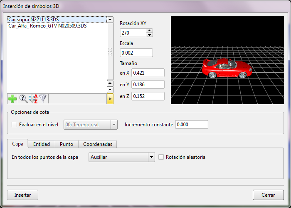Click the funnel filter icon
Screen dimensions: 291x208
(43, 99)
